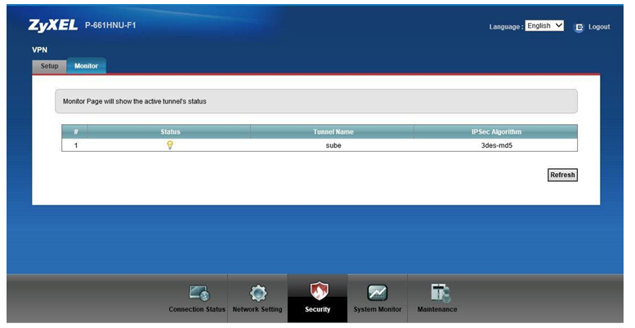This screenshot has width=635, height=328.
Task: Switch to the Setup tab
Action: click(x=49, y=66)
